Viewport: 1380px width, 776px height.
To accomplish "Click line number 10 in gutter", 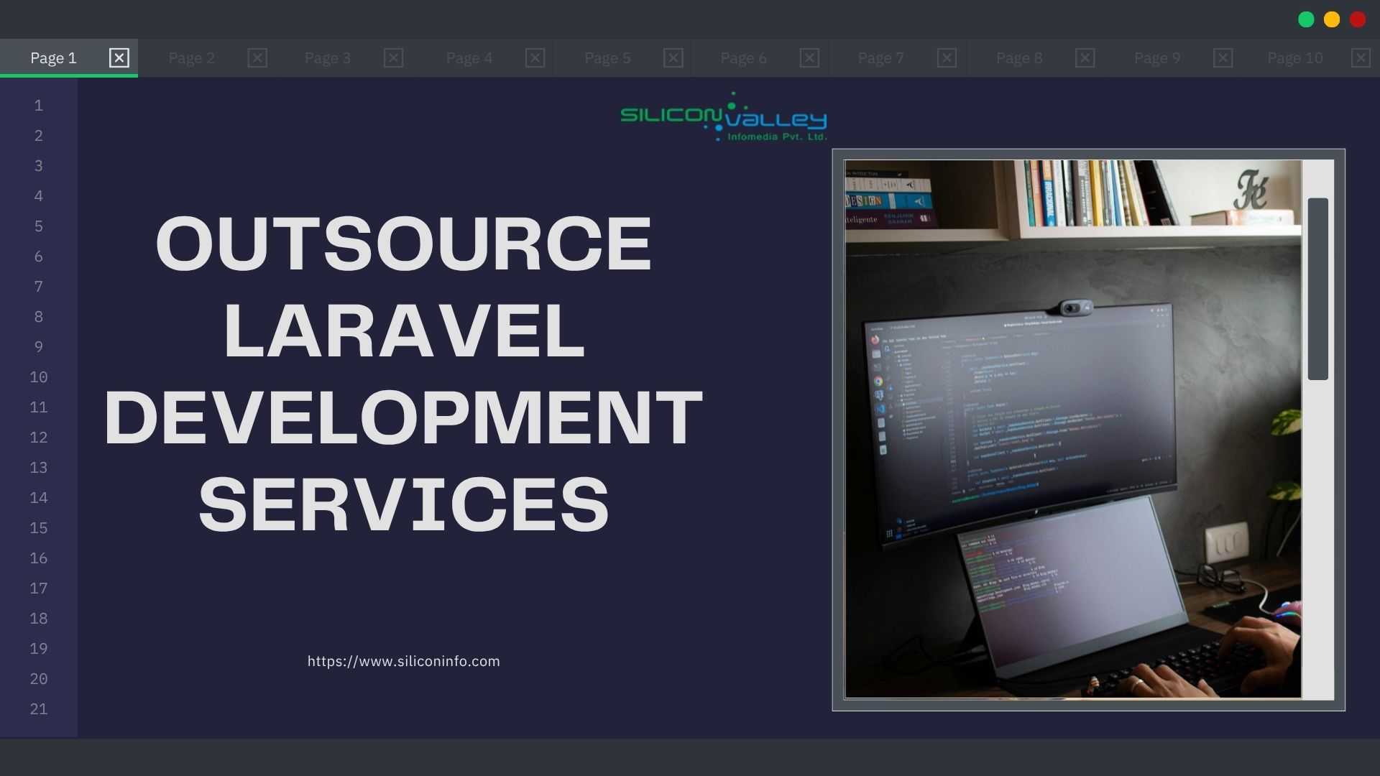I will (x=39, y=377).
